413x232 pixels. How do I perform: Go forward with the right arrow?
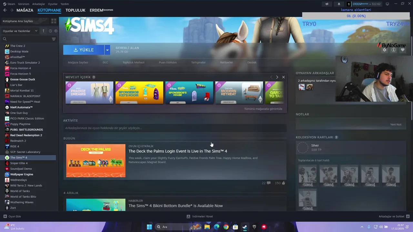pos(12,10)
